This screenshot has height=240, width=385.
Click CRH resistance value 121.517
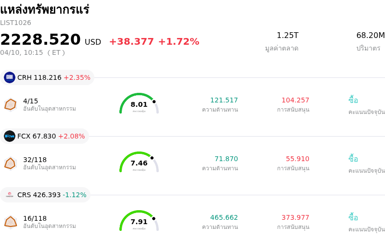coord(224,101)
